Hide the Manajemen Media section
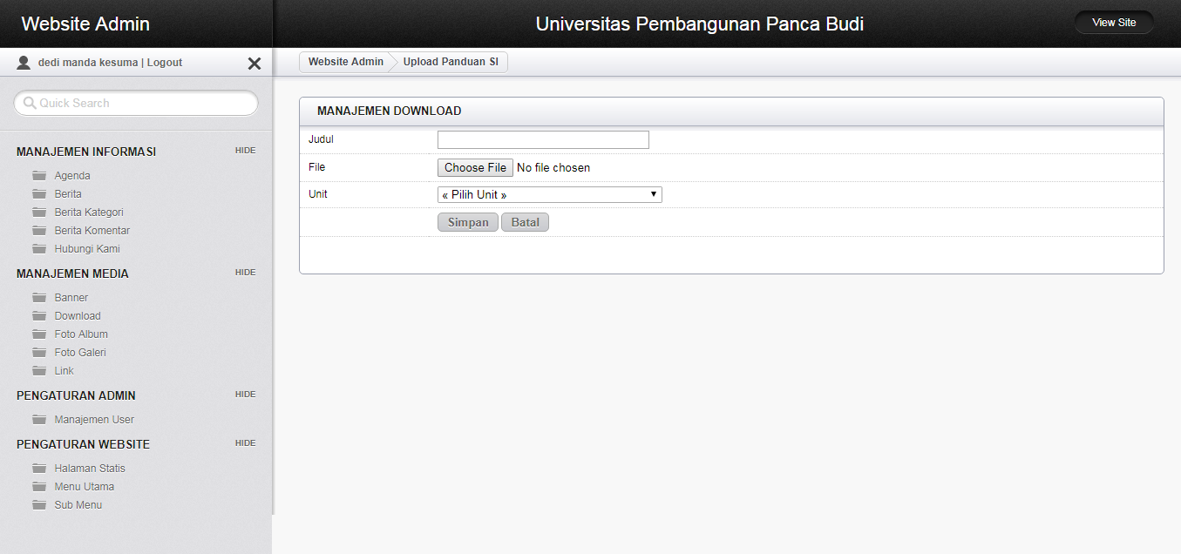Screen dimensions: 1181x554 pyautogui.click(x=245, y=273)
